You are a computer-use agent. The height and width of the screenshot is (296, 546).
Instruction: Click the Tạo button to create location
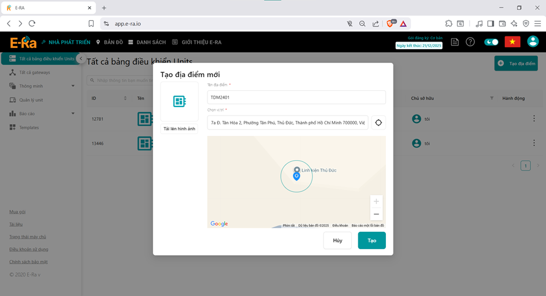[372, 240]
